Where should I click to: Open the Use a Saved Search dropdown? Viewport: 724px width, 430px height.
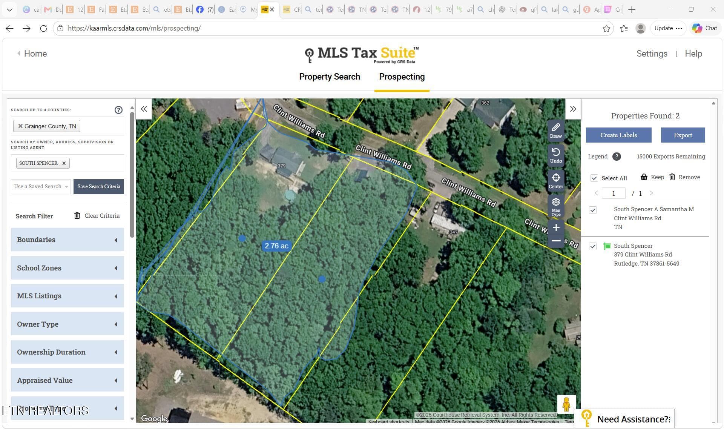pos(41,187)
